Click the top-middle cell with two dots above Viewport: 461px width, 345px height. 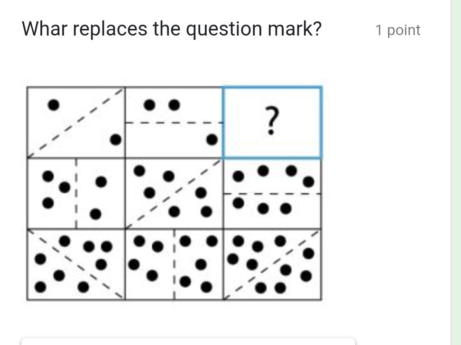click(x=173, y=121)
